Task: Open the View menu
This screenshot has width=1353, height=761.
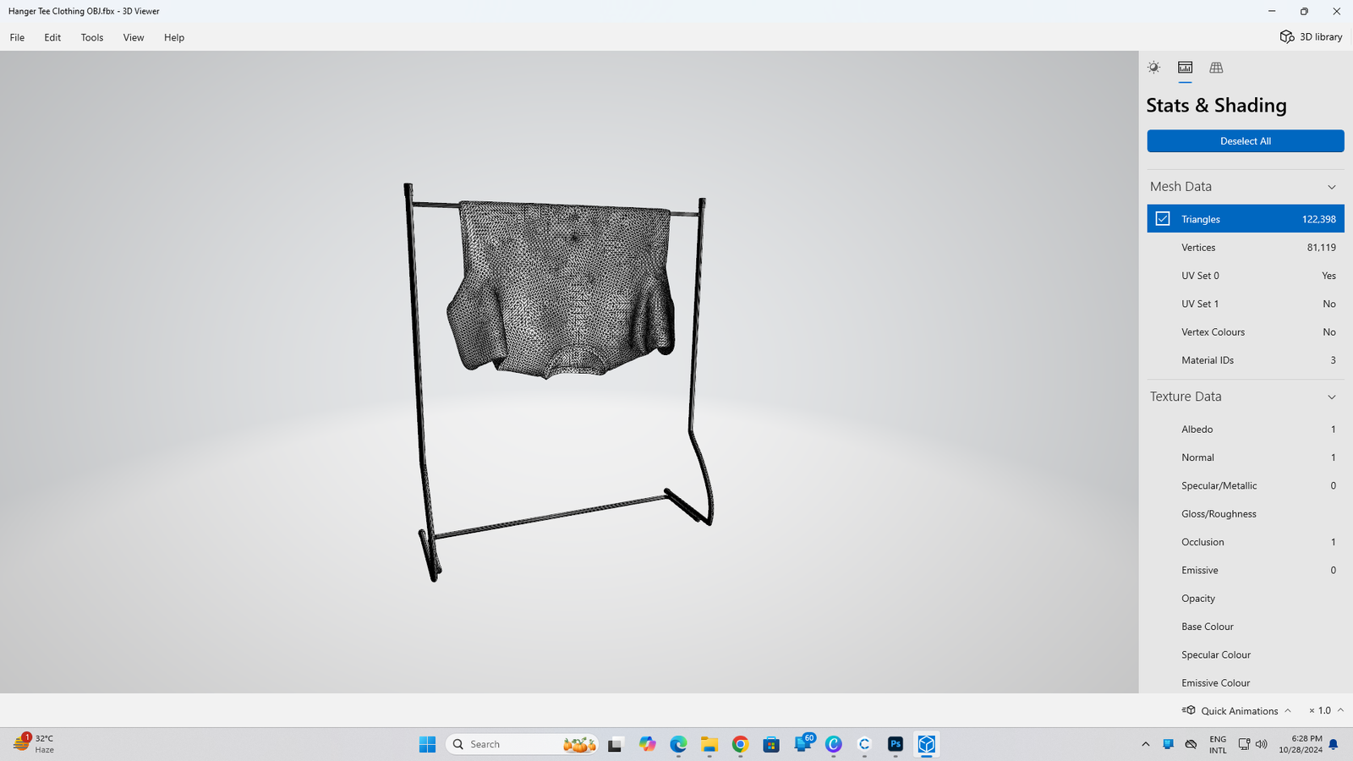Action: tap(134, 37)
